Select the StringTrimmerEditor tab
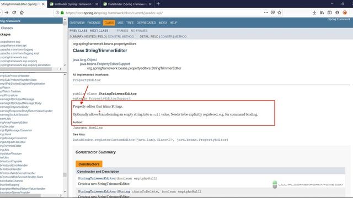Image resolution: width=353 pixels, height=198 pixels. tap(22, 4)
